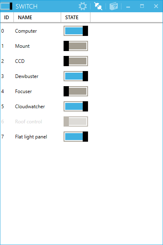Screen dimensions: 163x245
Task: Open the help book icon
Action: click(114, 6)
